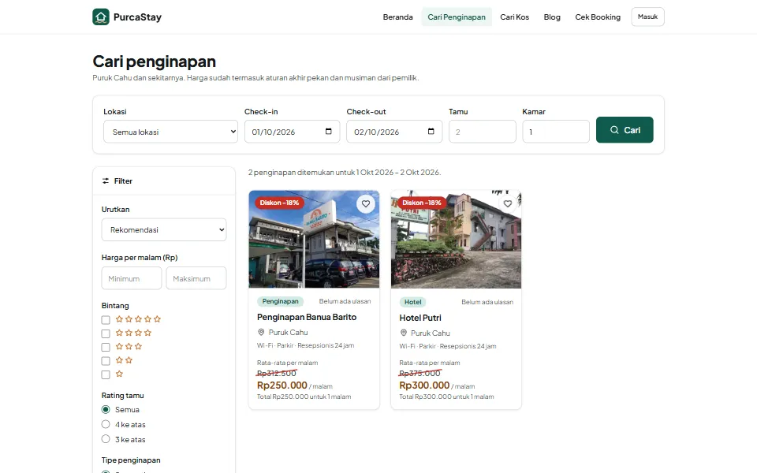The image size is (757, 473).
Task: Click 'Rp312.500' struck-through price
Action: (x=277, y=373)
